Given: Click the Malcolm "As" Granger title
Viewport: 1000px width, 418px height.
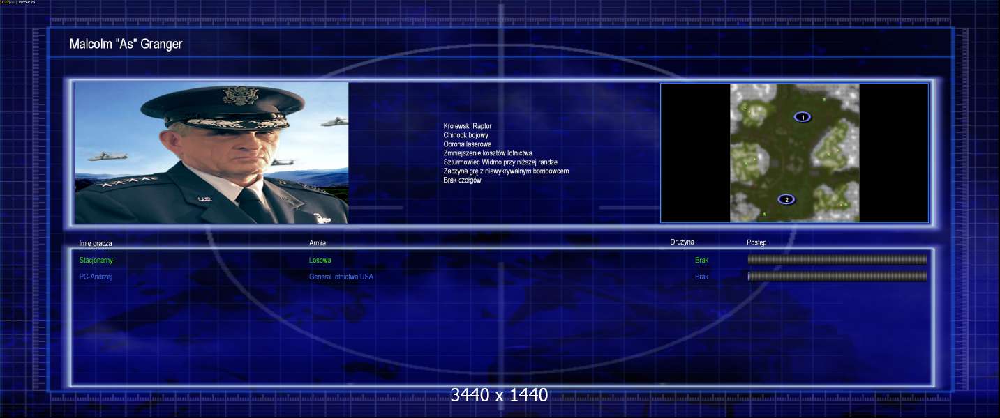Looking at the screenshot, I should coord(126,45).
